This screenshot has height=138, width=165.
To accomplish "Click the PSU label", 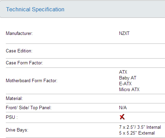I will [12, 117].
